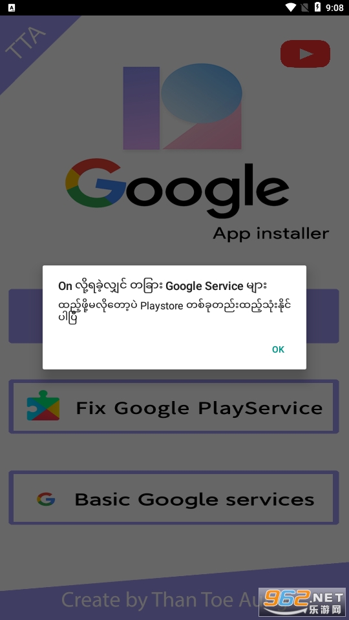Click the 9:08 clock in status bar
This screenshot has width=349, height=620.
[x=334, y=8]
